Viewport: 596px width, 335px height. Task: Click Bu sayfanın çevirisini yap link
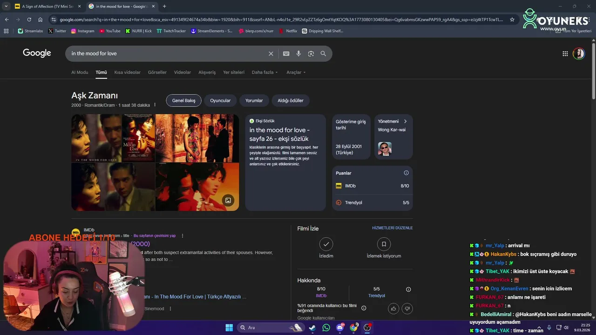pyautogui.click(x=155, y=236)
